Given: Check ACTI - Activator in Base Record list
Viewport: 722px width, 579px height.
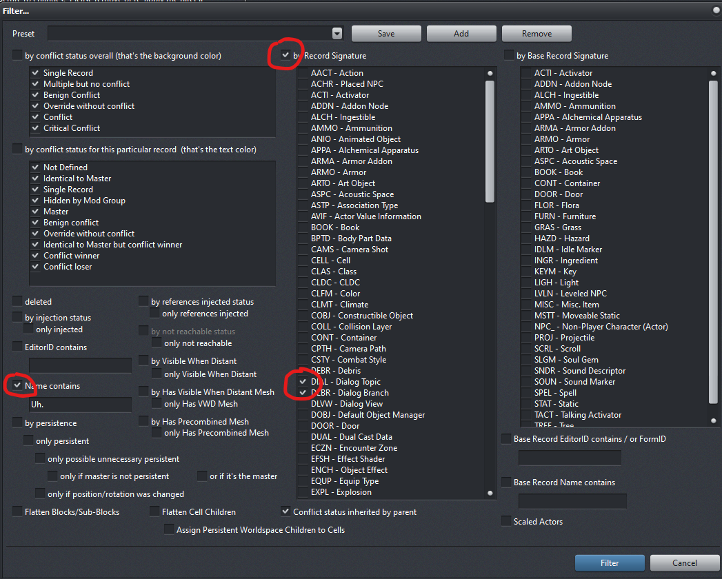Looking at the screenshot, I should click(x=526, y=73).
